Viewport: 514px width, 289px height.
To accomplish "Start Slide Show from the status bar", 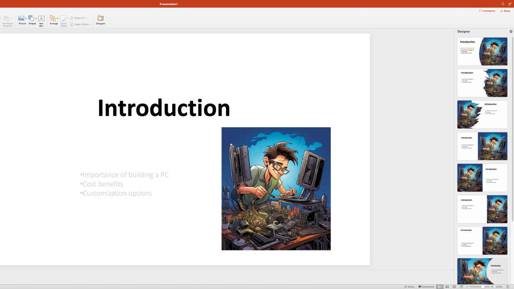I will click(x=461, y=286).
